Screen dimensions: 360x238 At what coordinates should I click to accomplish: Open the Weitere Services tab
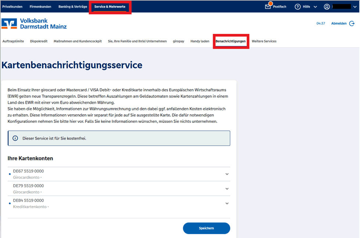264,41
